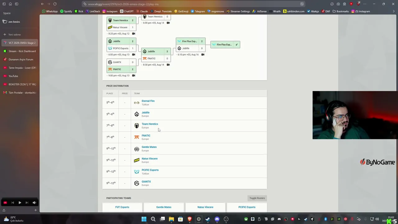398x224 pixels.
Task: Open Team Heretics vs Natus Vincere bracket match
Action: [121, 24]
